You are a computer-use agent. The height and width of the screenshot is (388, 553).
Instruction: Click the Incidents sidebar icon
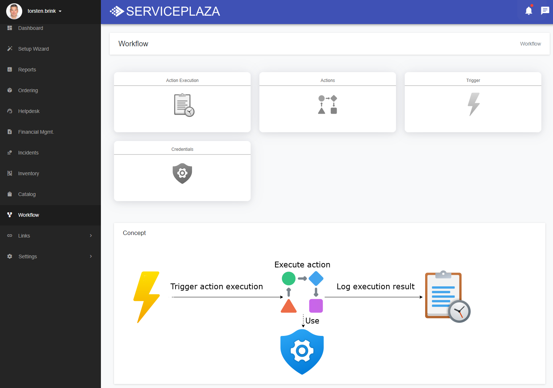(x=10, y=153)
